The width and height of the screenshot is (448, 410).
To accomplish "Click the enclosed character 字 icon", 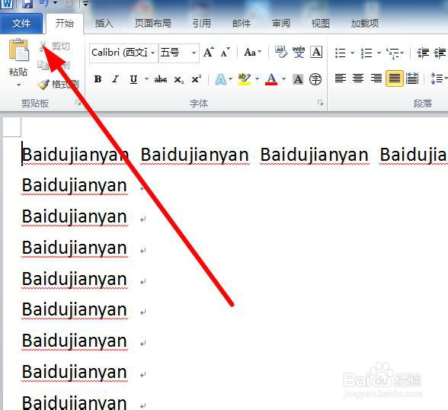I will click(x=315, y=79).
